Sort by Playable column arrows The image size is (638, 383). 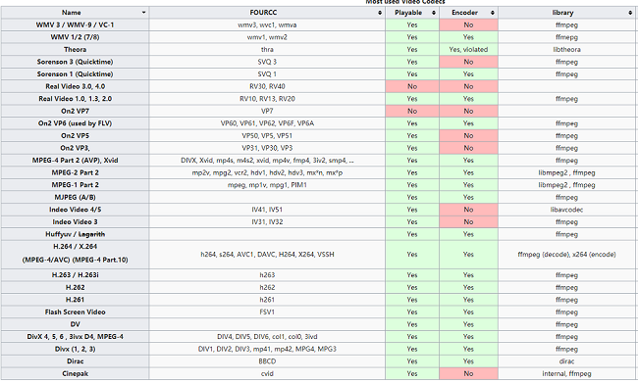tap(434, 13)
